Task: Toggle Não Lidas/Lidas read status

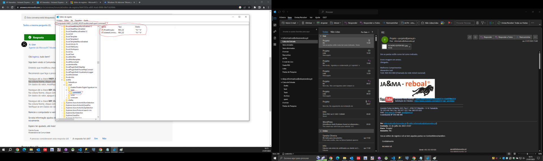Action: tap(429, 23)
